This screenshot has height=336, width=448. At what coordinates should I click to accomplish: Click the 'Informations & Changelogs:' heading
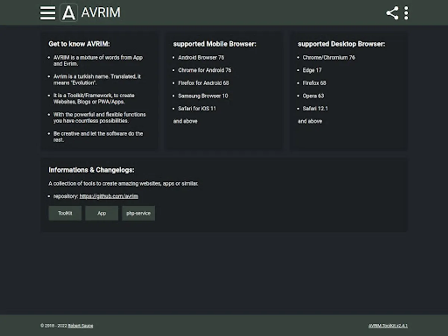(x=91, y=170)
